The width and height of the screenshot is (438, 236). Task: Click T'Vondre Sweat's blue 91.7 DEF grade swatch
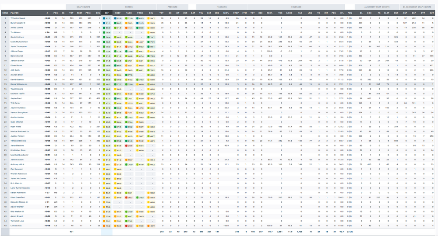coord(107,18)
